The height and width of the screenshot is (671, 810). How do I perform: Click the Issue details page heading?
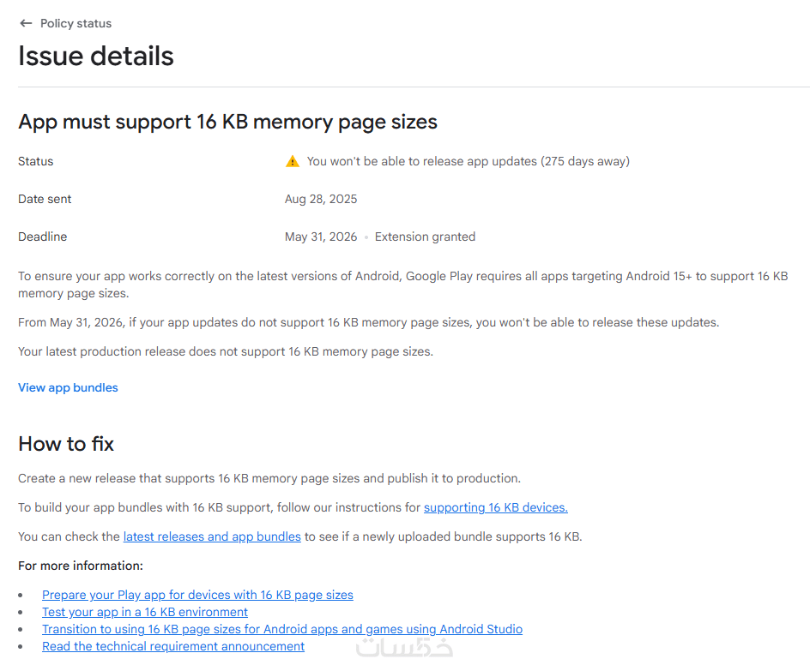(x=96, y=56)
